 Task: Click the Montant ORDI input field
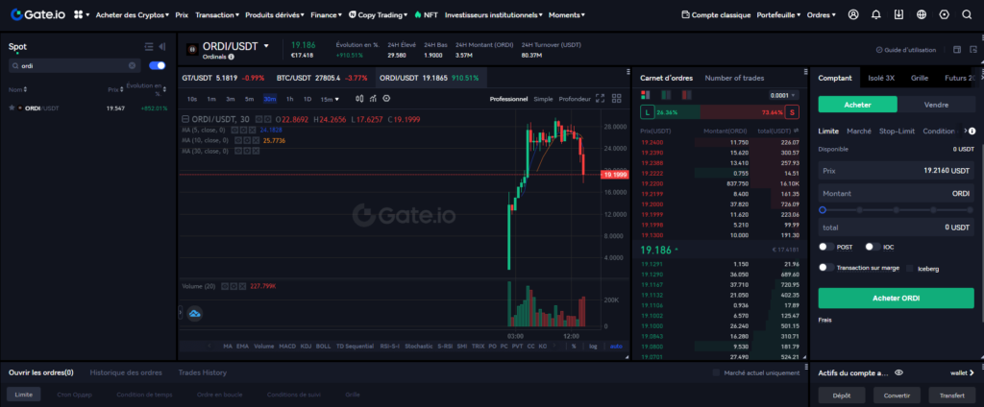pos(897,193)
